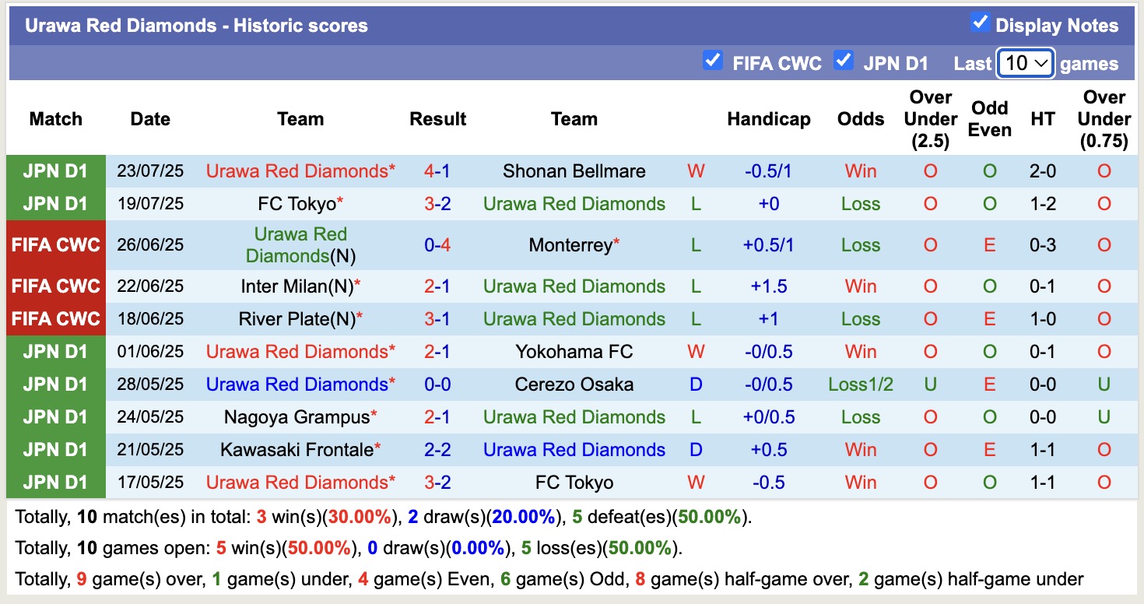
Task: Uncheck the Display Notes checkbox
Action: pyautogui.click(x=980, y=24)
